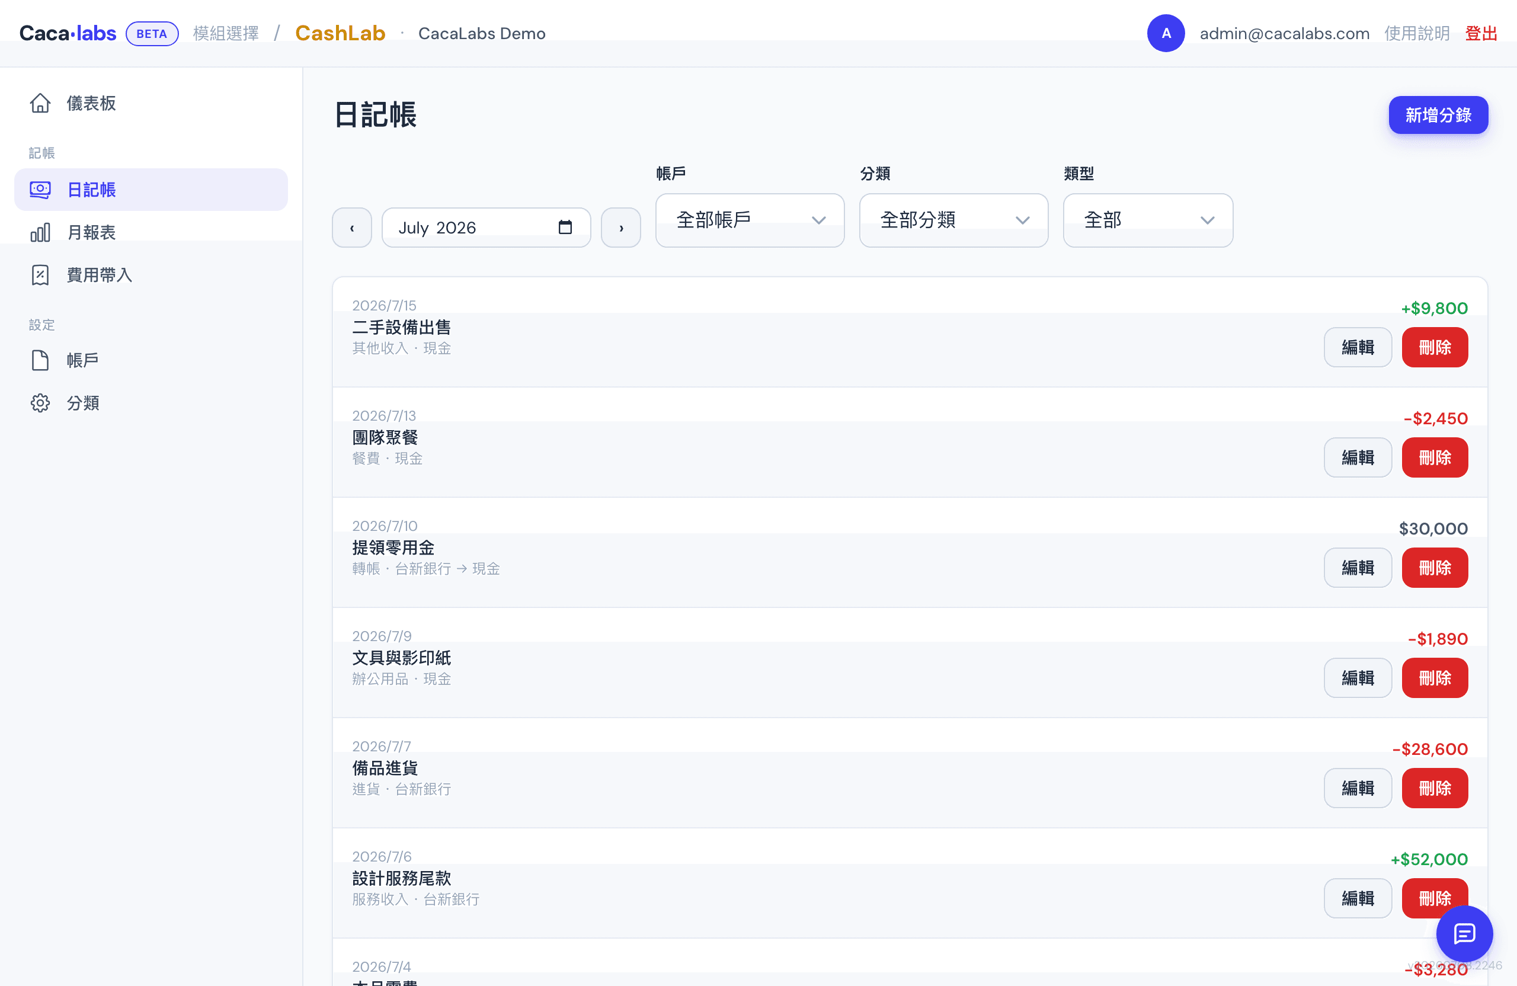Delete the 團隊聚餐 entry
The width and height of the screenshot is (1517, 986).
coord(1435,457)
